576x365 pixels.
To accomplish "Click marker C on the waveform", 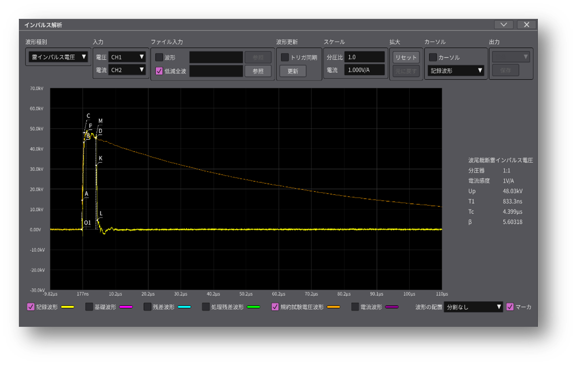I will (x=88, y=116).
